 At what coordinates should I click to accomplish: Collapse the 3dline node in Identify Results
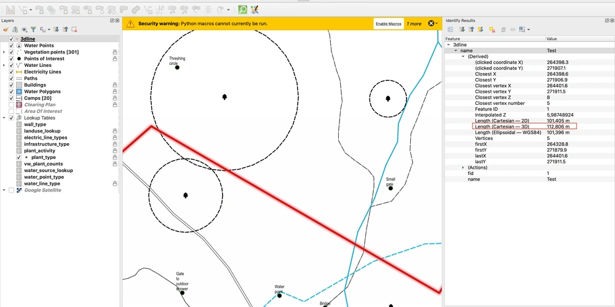point(448,45)
